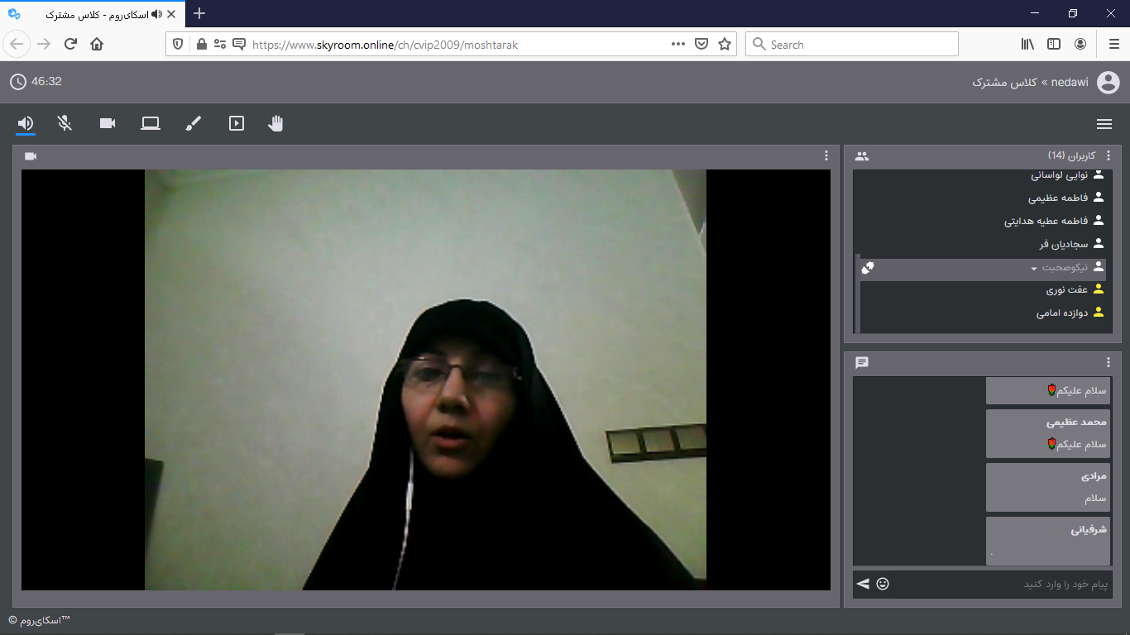The width and height of the screenshot is (1130, 635).
Task: Click the message input field
Action: [x=1003, y=584]
